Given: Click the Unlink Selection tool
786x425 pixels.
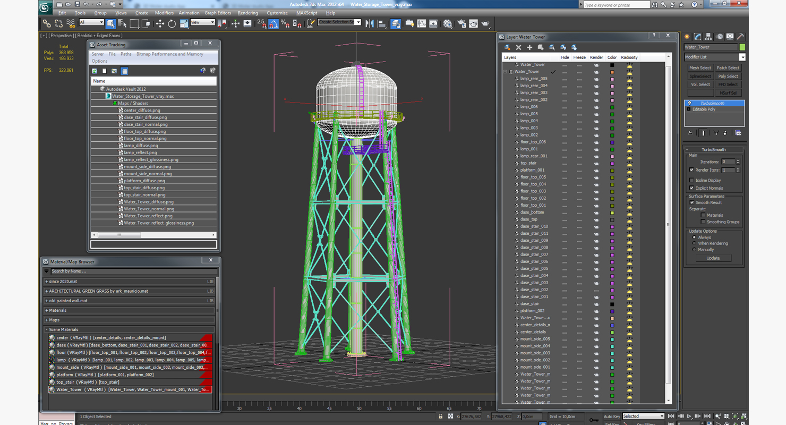Looking at the screenshot, I should click(x=58, y=24).
